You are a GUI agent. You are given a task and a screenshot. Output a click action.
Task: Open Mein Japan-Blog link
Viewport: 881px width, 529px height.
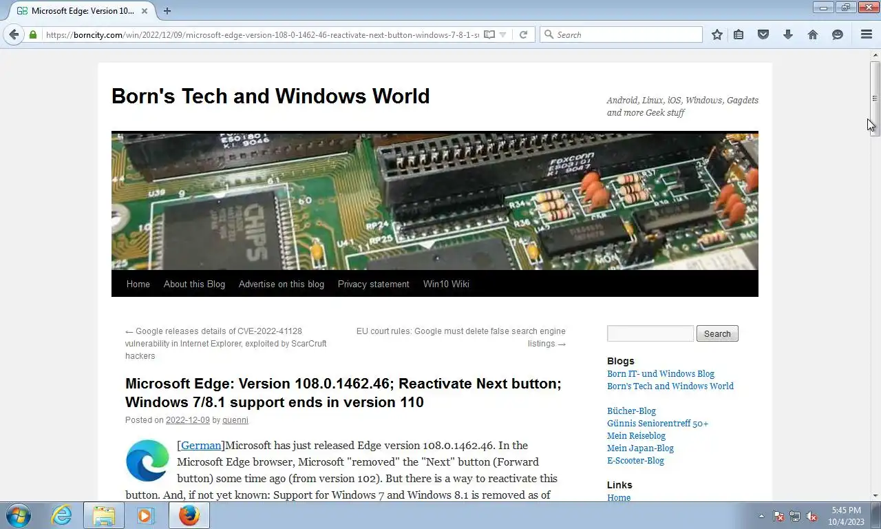pos(640,448)
